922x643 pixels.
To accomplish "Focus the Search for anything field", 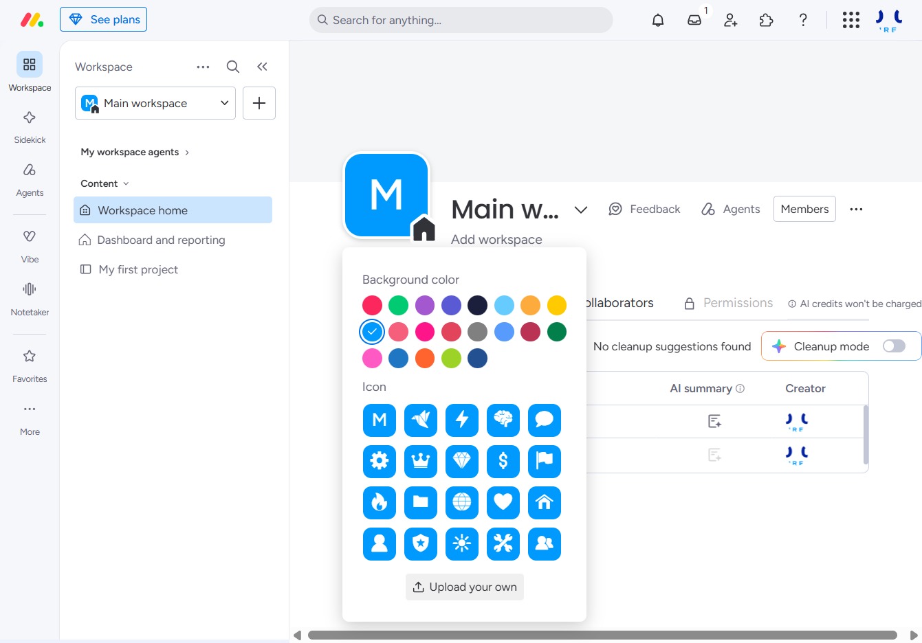I will tap(461, 20).
